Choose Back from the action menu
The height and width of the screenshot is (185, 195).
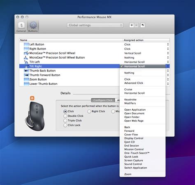[x=143, y=127]
